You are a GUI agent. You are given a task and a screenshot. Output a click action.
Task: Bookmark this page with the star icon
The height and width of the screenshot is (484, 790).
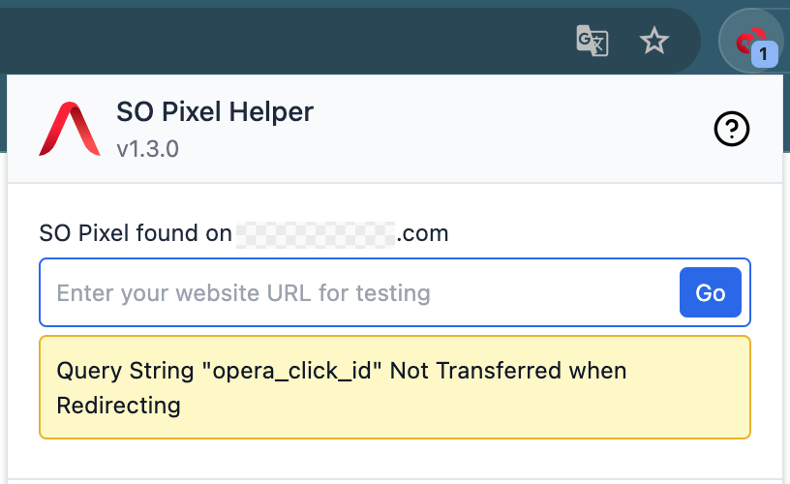click(x=655, y=41)
